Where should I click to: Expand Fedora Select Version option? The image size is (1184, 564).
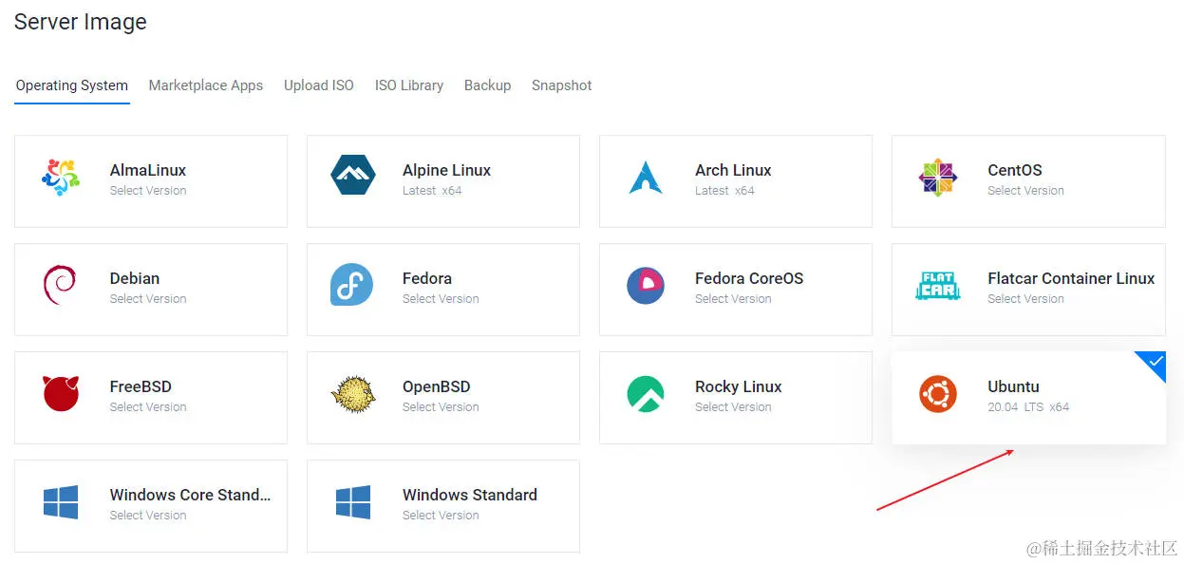(x=441, y=299)
